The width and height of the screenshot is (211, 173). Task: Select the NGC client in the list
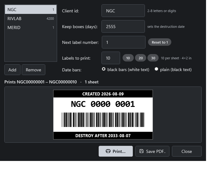[31, 10]
